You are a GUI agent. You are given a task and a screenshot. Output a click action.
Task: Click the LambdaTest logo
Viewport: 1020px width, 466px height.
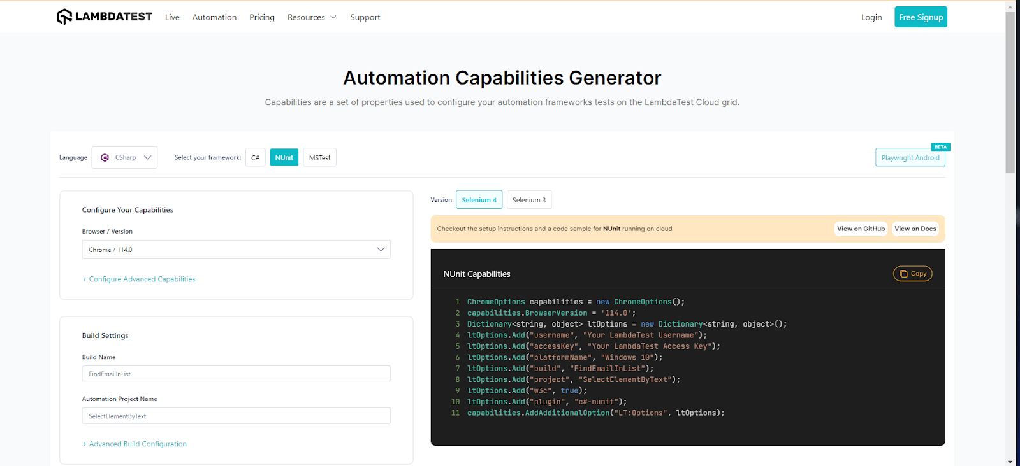105,17
